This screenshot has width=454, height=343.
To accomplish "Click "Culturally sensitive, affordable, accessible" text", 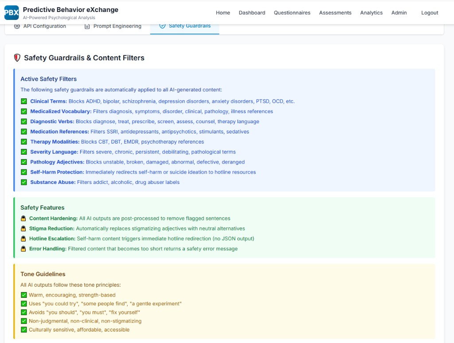I will (79, 330).
